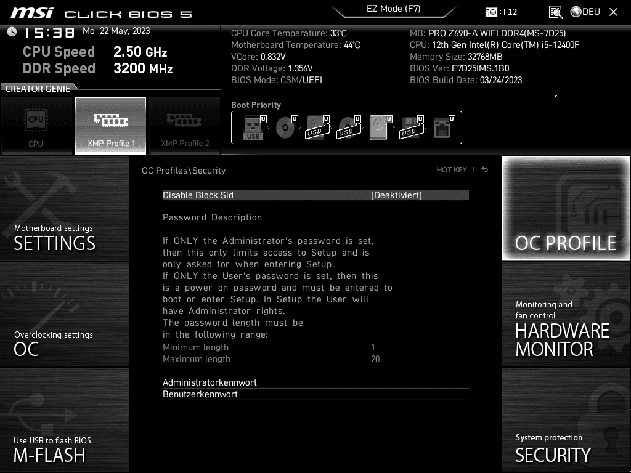Click the BIOS Mode CSM/UEFI text
The height and width of the screenshot is (473, 631).
click(277, 80)
